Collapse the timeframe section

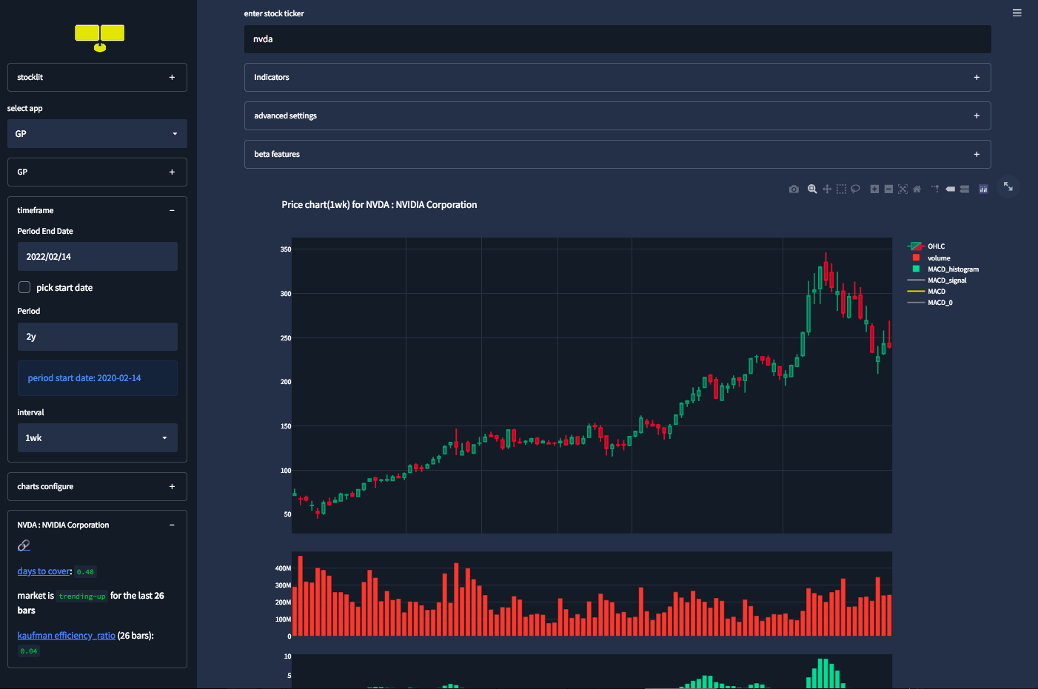pyautogui.click(x=97, y=210)
